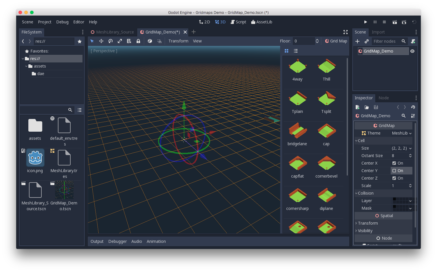Select the Move tool in 3D toolbar
Screen dimensions: 437x272
101,41
